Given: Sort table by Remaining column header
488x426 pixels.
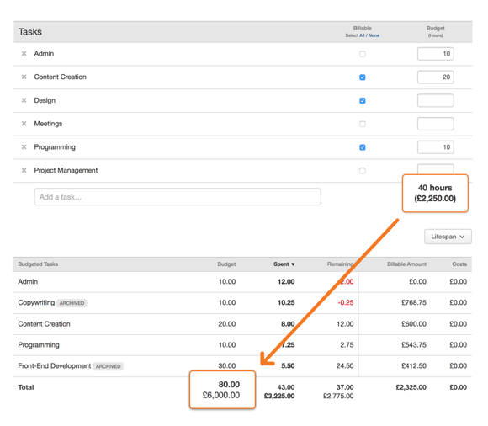Looking at the screenshot, I should point(340,264).
